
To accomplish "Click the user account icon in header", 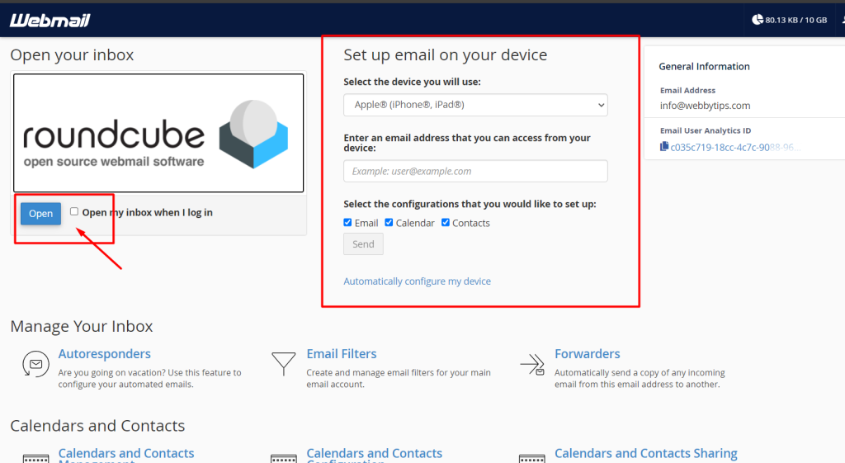I will coord(841,20).
